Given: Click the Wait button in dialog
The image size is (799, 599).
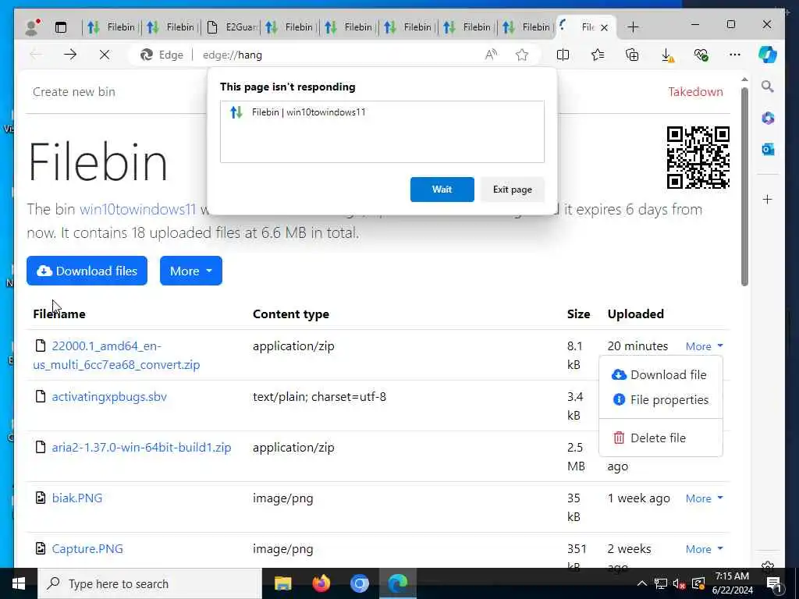Looking at the screenshot, I should pyautogui.click(x=442, y=190).
